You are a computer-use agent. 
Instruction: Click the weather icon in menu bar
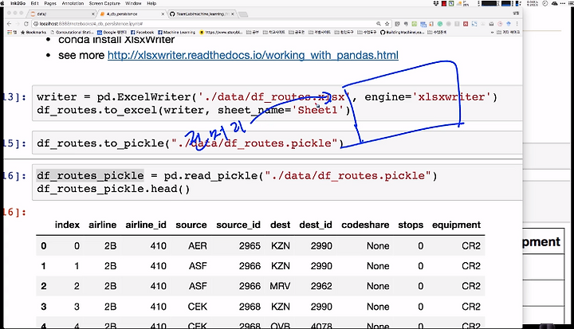[459, 3]
